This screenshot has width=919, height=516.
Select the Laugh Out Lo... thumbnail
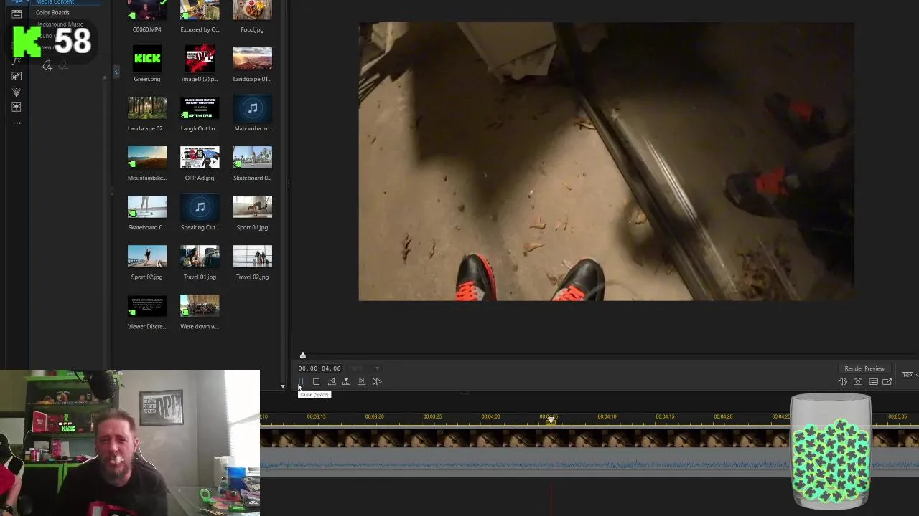coord(200,108)
